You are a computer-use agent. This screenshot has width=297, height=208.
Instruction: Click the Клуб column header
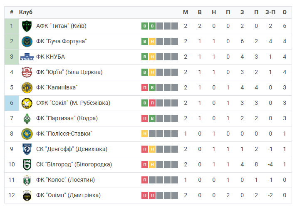[26, 12]
